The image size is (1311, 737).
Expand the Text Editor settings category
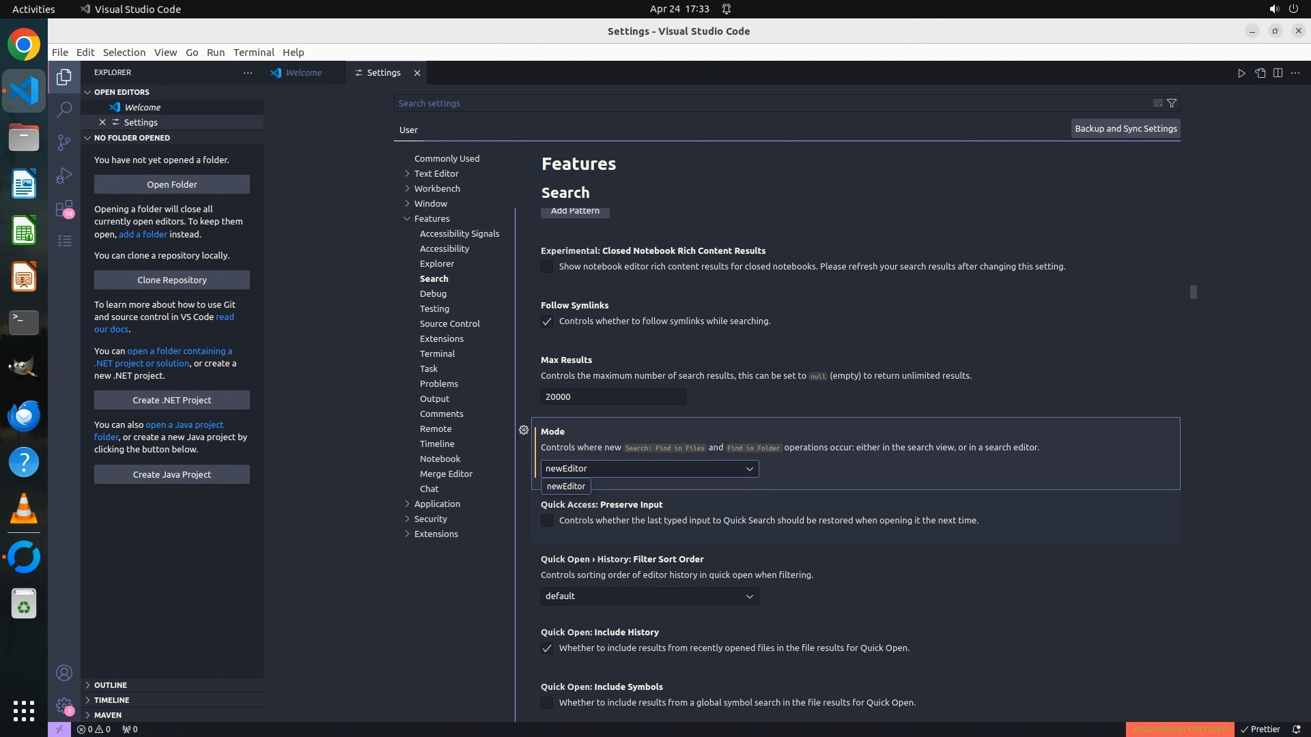pos(436,173)
